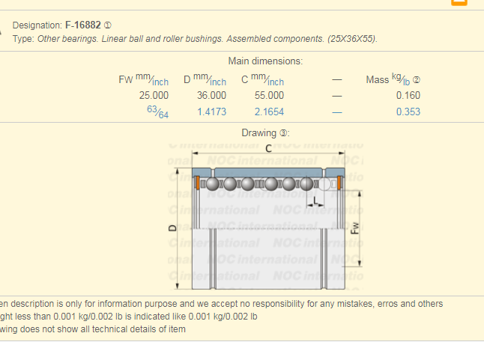This screenshot has width=484, height=345.
Task: Click the 63/64 inch Fw value
Action: point(157,112)
